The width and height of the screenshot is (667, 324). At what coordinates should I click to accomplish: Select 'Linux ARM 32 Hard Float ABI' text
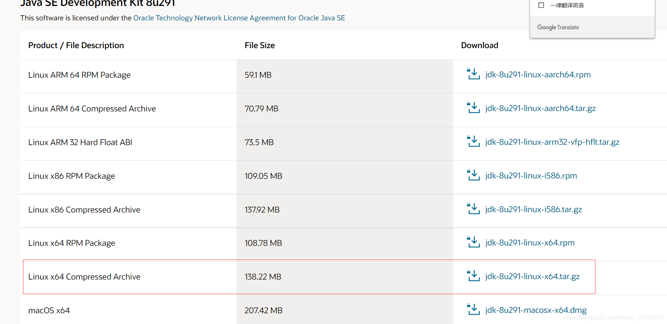tap(80, 142)
